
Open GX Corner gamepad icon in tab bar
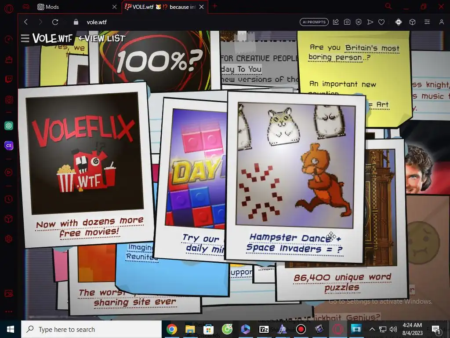(26, 7)
